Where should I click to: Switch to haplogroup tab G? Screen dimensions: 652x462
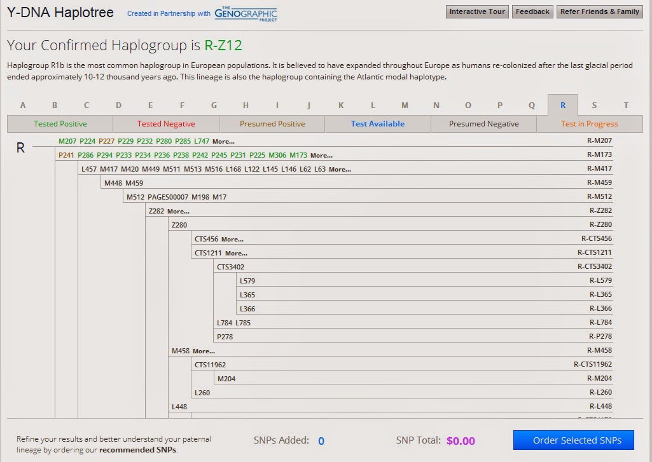tap(214, 105)
